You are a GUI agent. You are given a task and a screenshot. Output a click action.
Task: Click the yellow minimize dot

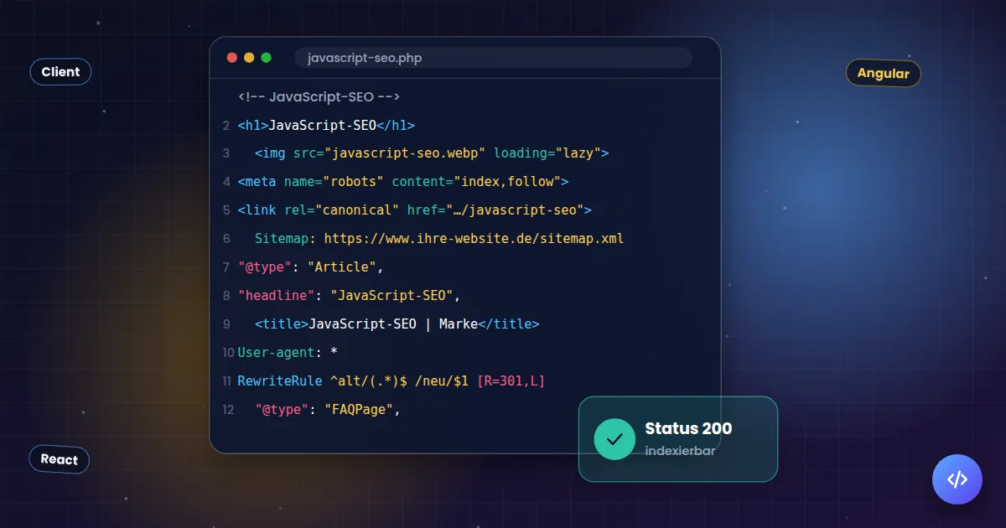[x=249, y=58]
